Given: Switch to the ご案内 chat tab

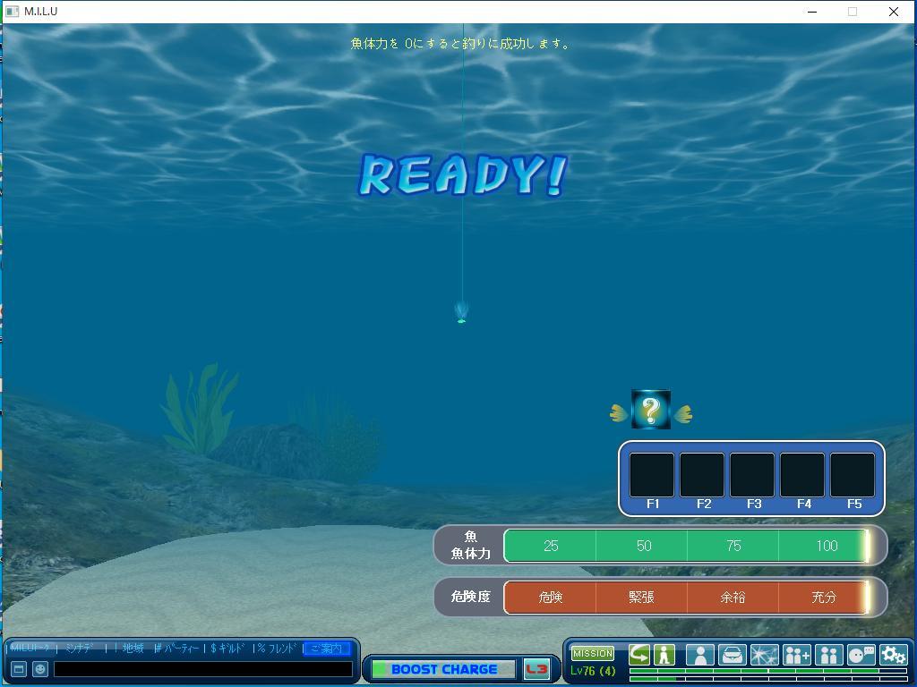Looking at the screenshot, I should (x=326, y=649).
